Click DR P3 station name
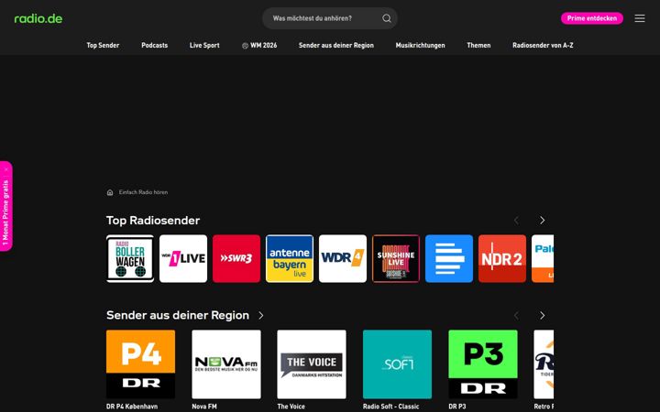This screenshot has height=412, width=660. click(457, 407)
